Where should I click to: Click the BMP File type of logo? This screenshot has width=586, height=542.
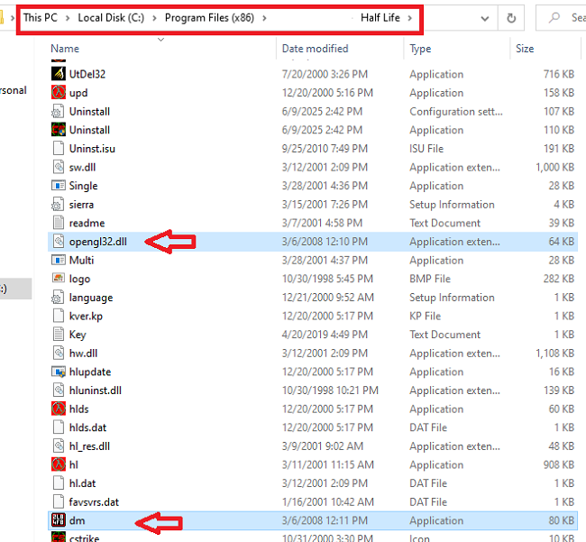tap(430, 279)
